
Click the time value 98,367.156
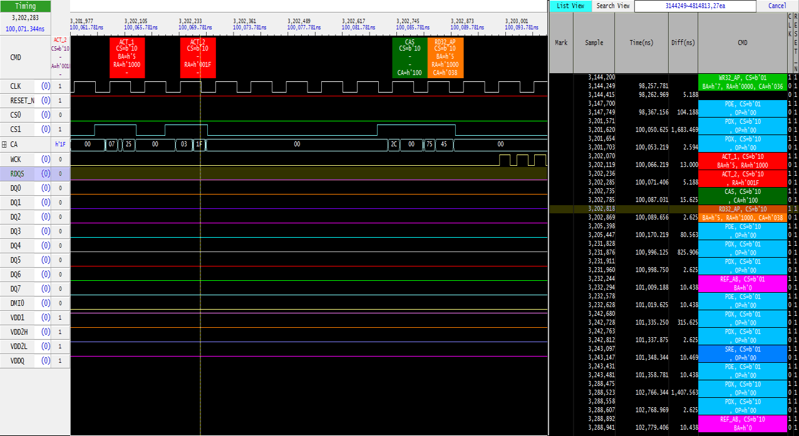(x=653, y=112)
